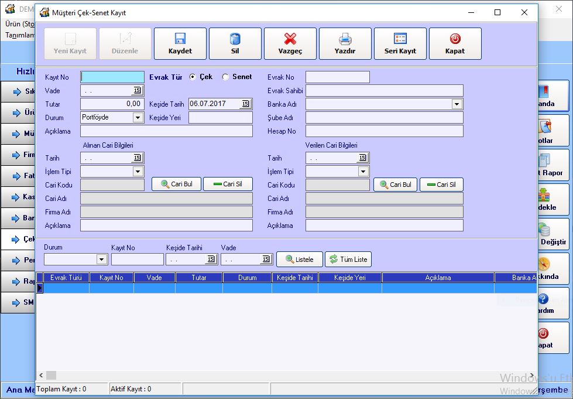Click the Açıklama column header
Screen dimensions: 573x399
click(438, 278)
